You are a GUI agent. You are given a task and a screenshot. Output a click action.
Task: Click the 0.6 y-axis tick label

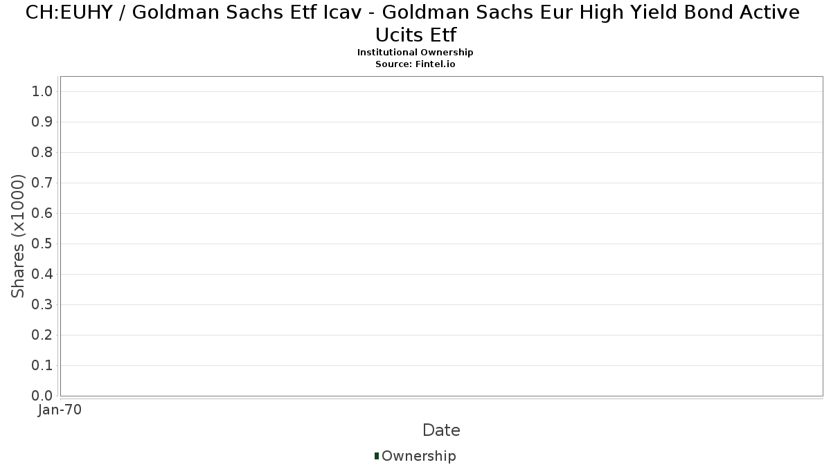43,213
